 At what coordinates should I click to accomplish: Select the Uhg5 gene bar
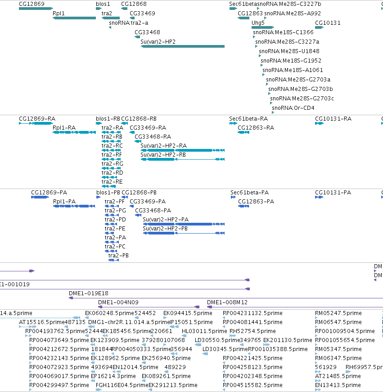[x=263, y=27]
